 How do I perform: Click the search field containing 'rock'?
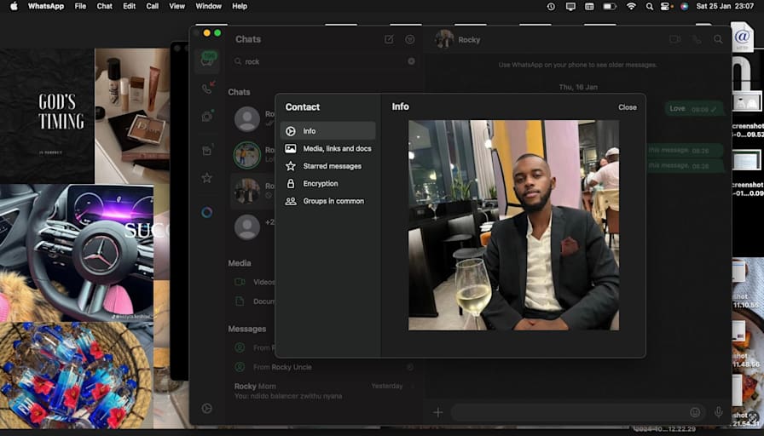(x=324, y=61)
